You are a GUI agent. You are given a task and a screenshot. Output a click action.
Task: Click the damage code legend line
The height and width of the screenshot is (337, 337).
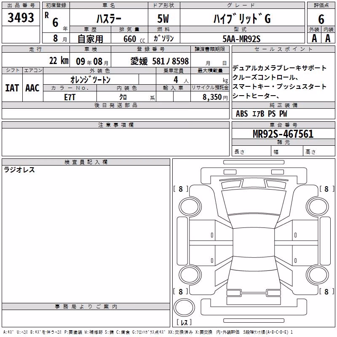click(x=148, y=332)
